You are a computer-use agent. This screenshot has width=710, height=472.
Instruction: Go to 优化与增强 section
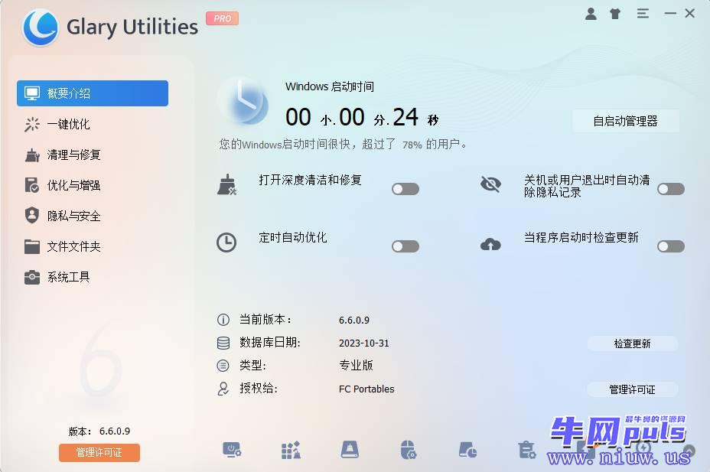point(93,185)
